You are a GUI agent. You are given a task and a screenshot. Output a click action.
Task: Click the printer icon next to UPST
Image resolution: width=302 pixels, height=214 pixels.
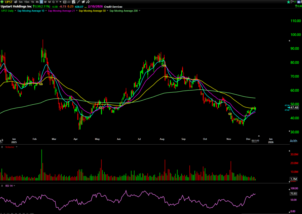15,2
